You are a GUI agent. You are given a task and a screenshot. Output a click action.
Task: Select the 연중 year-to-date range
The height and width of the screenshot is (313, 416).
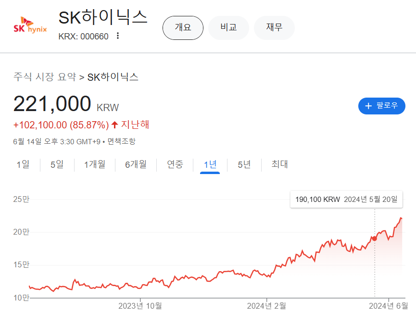pos(175,164)
